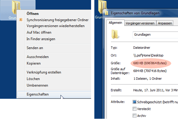This screenshot has width=178, height=119.
Task: Choose In Finder anzeigen
Action: [41, 39]
